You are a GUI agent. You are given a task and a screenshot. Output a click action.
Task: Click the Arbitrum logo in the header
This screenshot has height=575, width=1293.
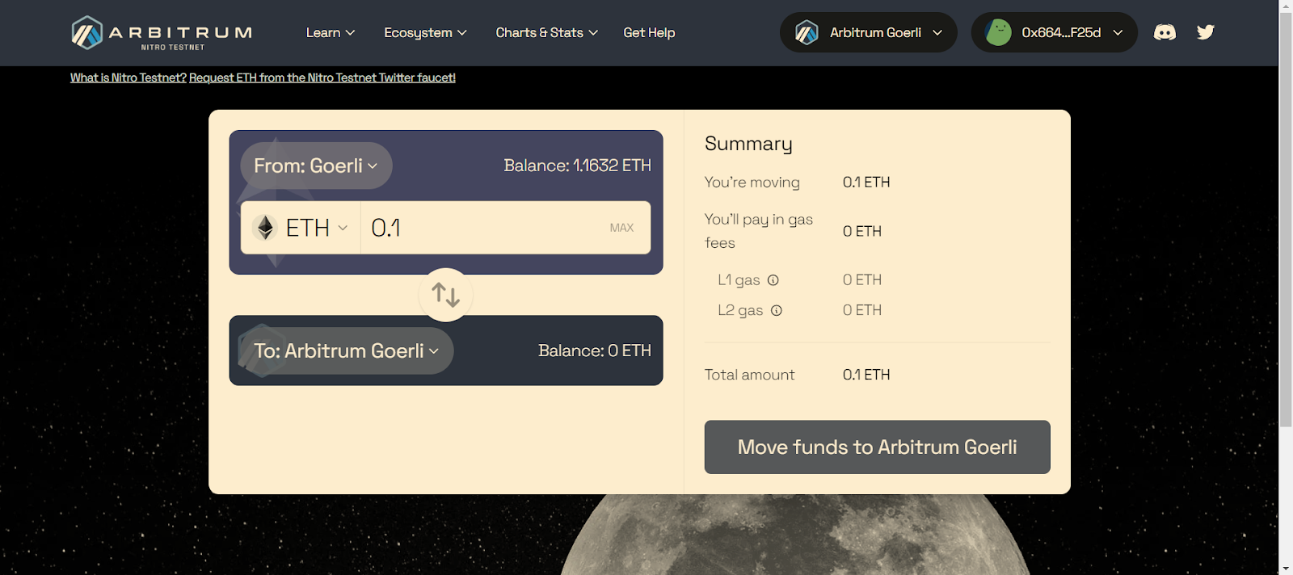pyautogui.click(x=161, y=33)
